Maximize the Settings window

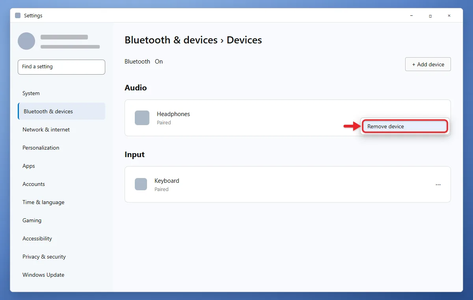(x=430, y=15)
